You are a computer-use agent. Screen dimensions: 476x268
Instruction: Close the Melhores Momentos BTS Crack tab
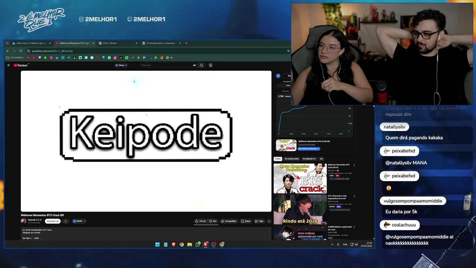(93, 43)
